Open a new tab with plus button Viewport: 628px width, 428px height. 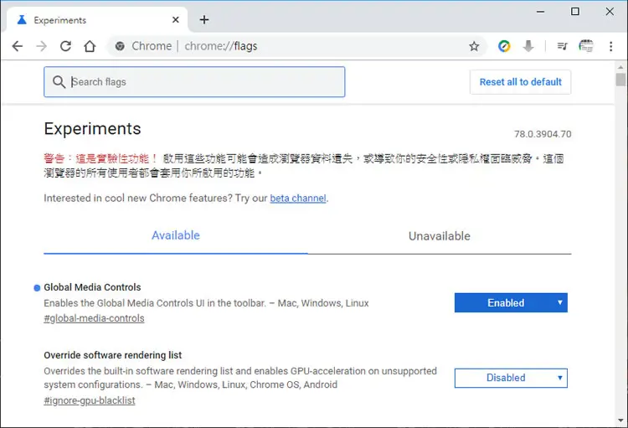click(x=204, y=19)
